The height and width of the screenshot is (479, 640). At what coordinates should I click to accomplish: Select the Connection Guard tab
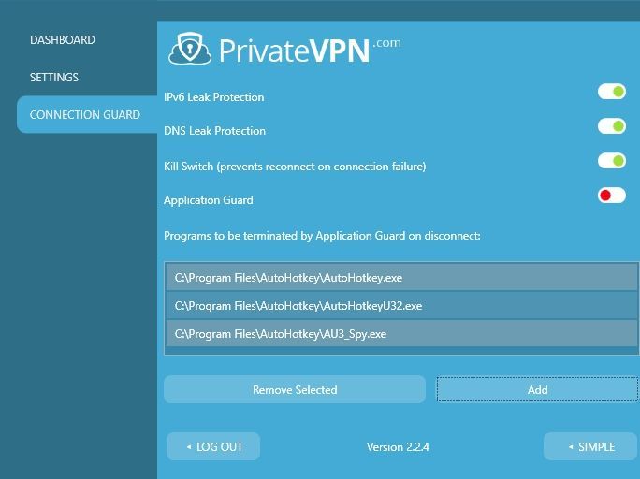87,115
